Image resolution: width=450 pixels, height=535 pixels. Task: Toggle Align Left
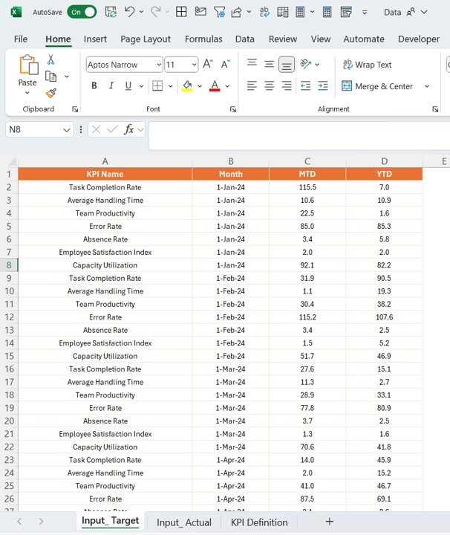pyautogui.click(x=252, y=85)
